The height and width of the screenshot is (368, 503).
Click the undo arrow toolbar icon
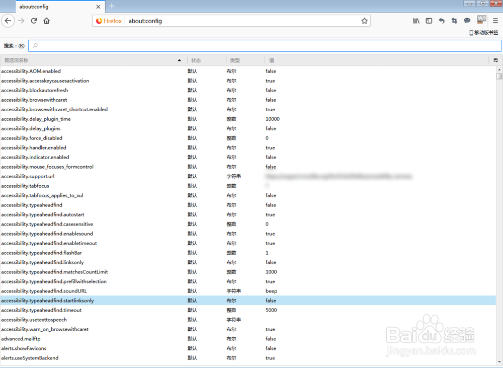tap(442, 21)
